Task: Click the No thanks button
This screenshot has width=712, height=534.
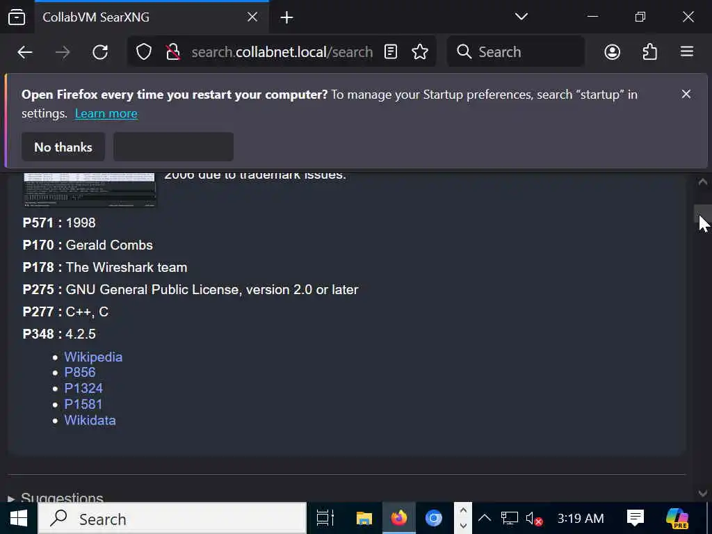Action: 63,147
